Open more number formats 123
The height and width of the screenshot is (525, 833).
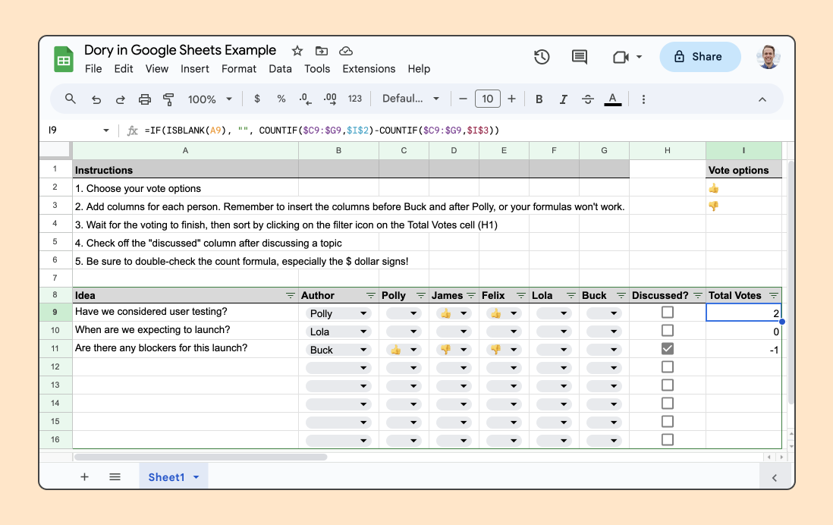[x=355, y=99]
